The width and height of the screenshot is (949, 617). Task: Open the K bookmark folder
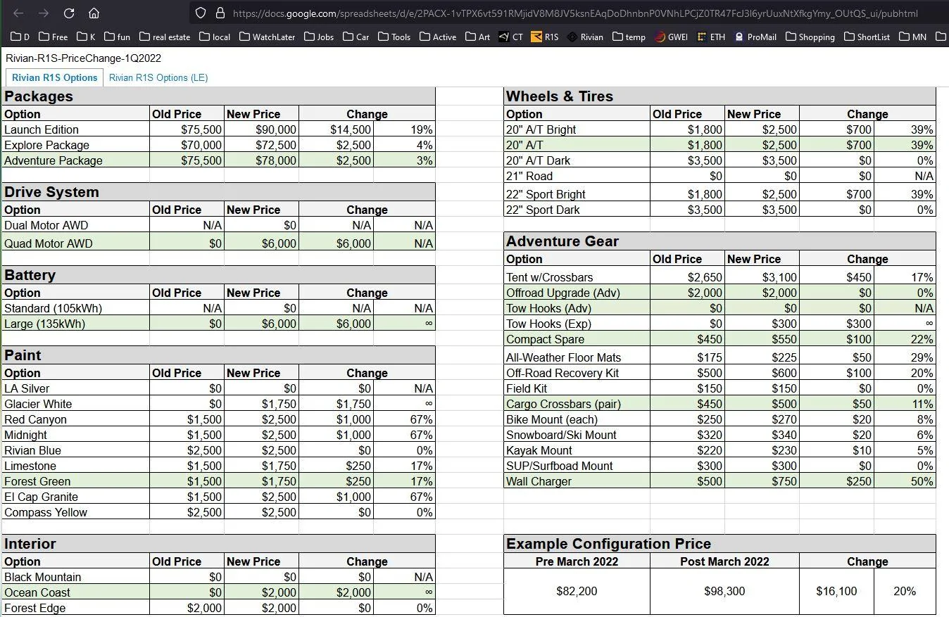(86, 37)
